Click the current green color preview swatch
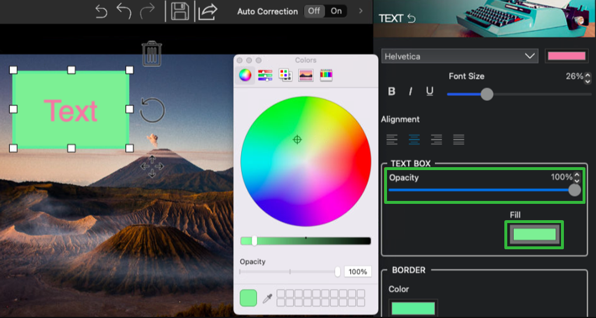This screenshot has height=318, width=596. (248, 298)
